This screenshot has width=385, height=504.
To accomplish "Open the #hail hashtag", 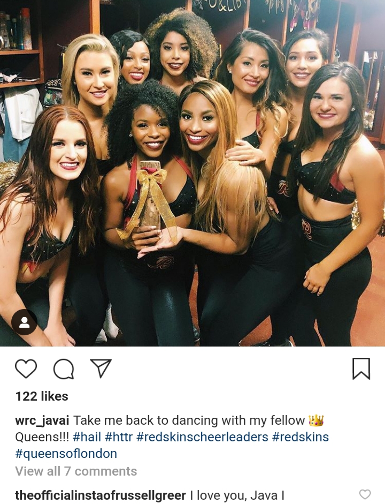I will 87,437.
